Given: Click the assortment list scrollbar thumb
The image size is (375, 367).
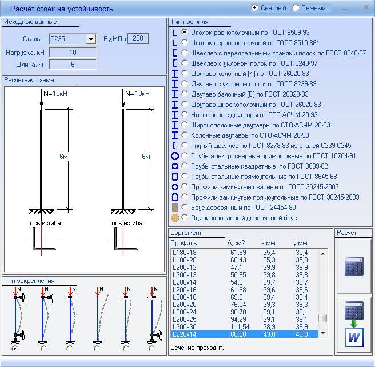Looking at the screenshot, I should click(x=322, y=318).
